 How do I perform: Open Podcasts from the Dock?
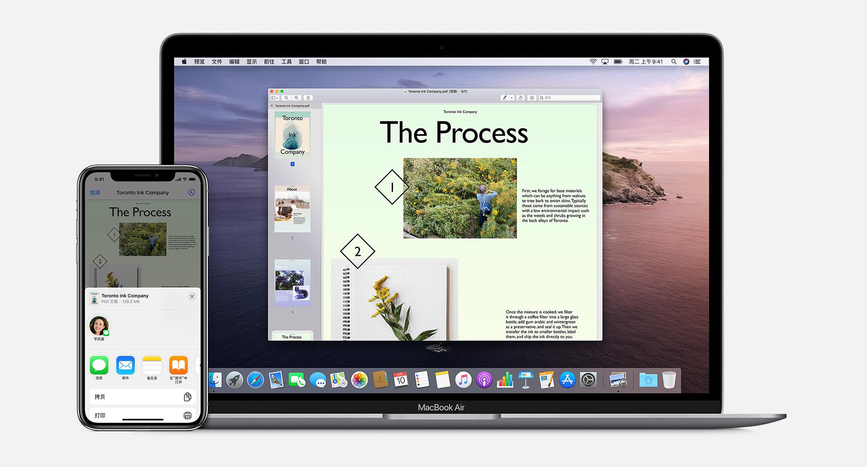tap(484, 380)
